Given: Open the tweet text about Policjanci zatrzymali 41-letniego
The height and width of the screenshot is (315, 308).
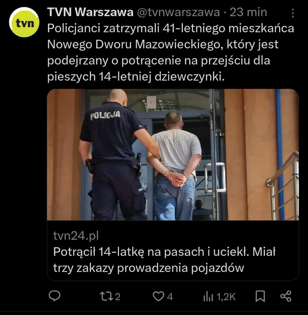Looking at the screenshot, I should (x=171, y=52).
